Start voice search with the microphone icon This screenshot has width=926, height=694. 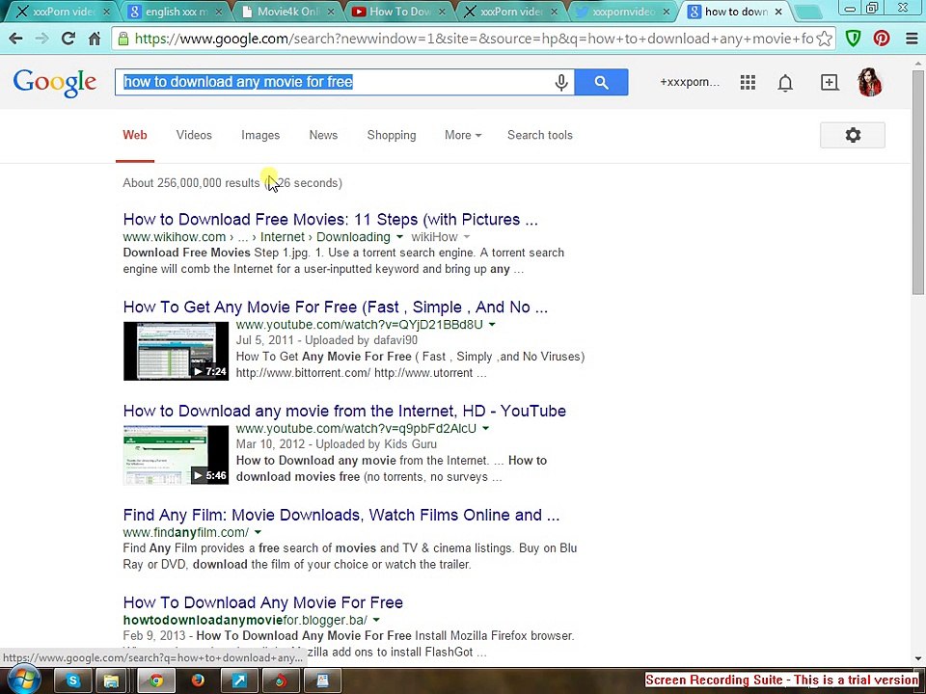pyautogui.click(x=561, y=82)
